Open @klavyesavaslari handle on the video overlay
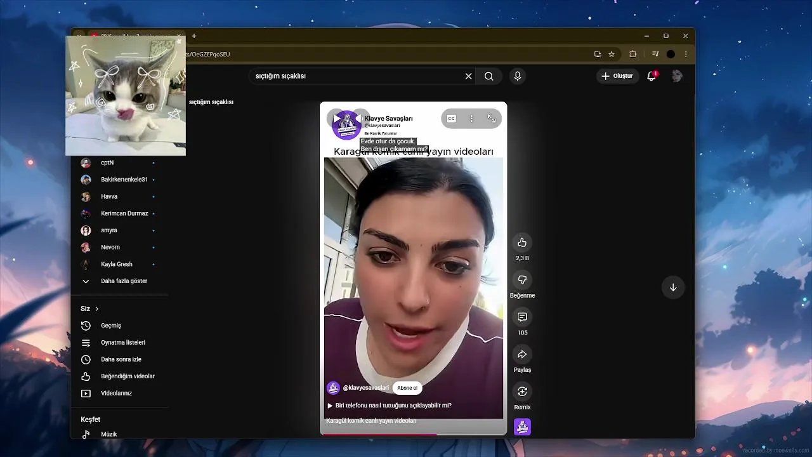Viewport: 812px width, 457px height. 366,388
